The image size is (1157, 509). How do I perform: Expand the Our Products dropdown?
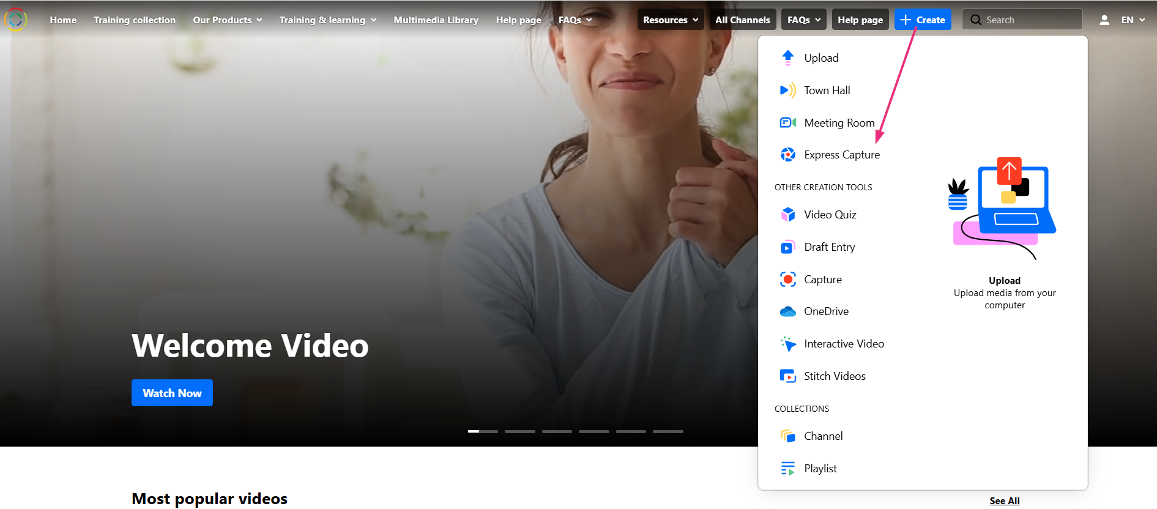228,20
